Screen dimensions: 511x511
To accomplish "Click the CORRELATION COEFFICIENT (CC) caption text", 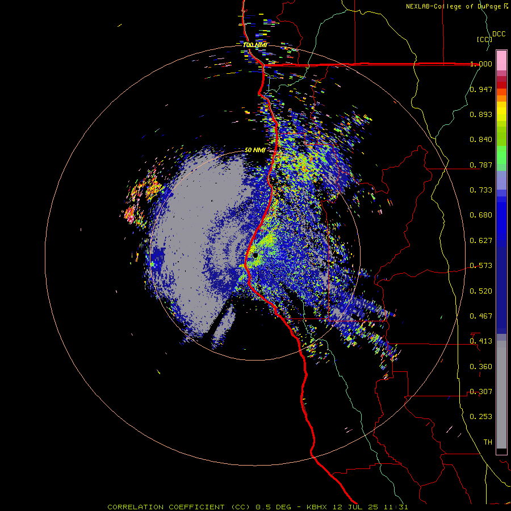I will [x=179, y=507].
